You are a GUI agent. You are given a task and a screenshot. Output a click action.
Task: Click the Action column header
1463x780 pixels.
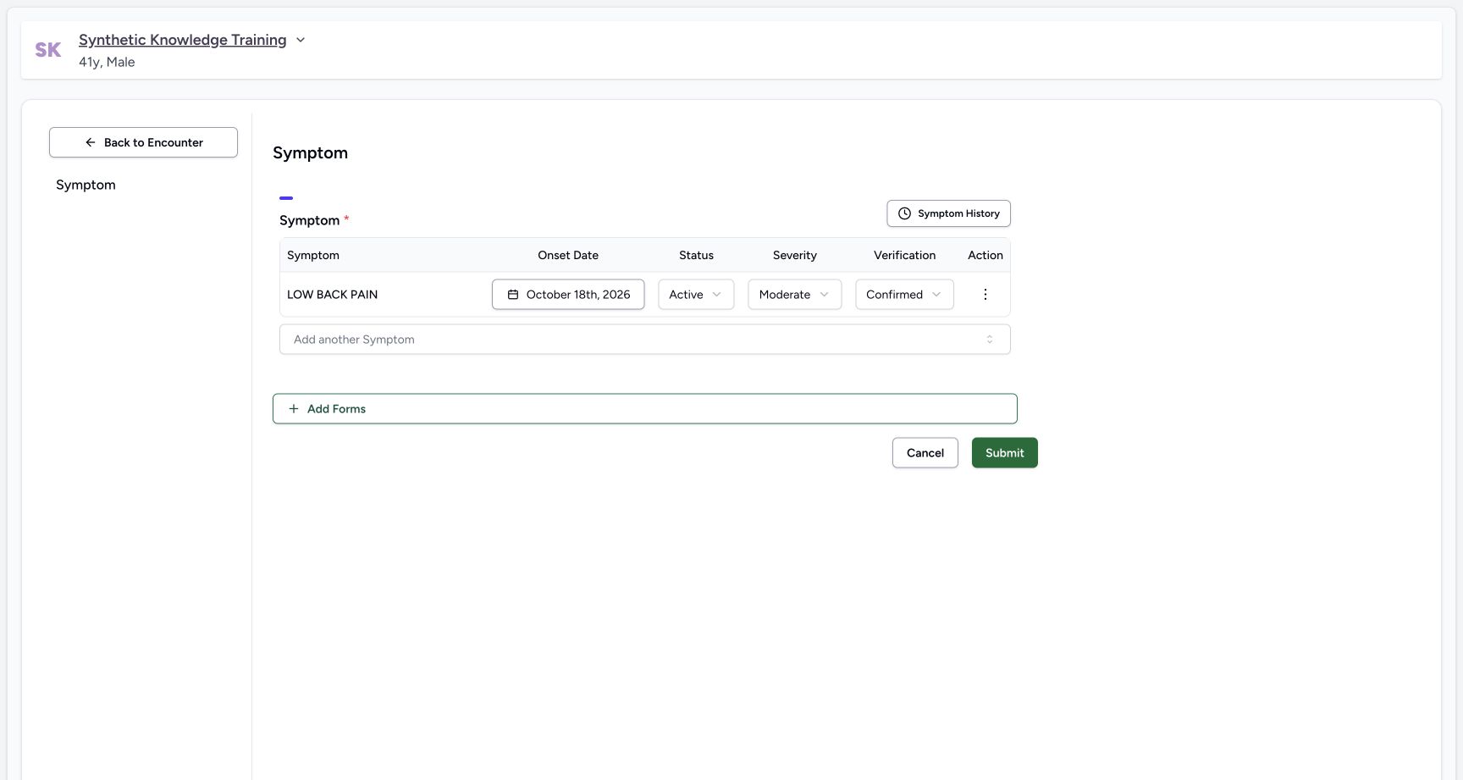point(985,255)
